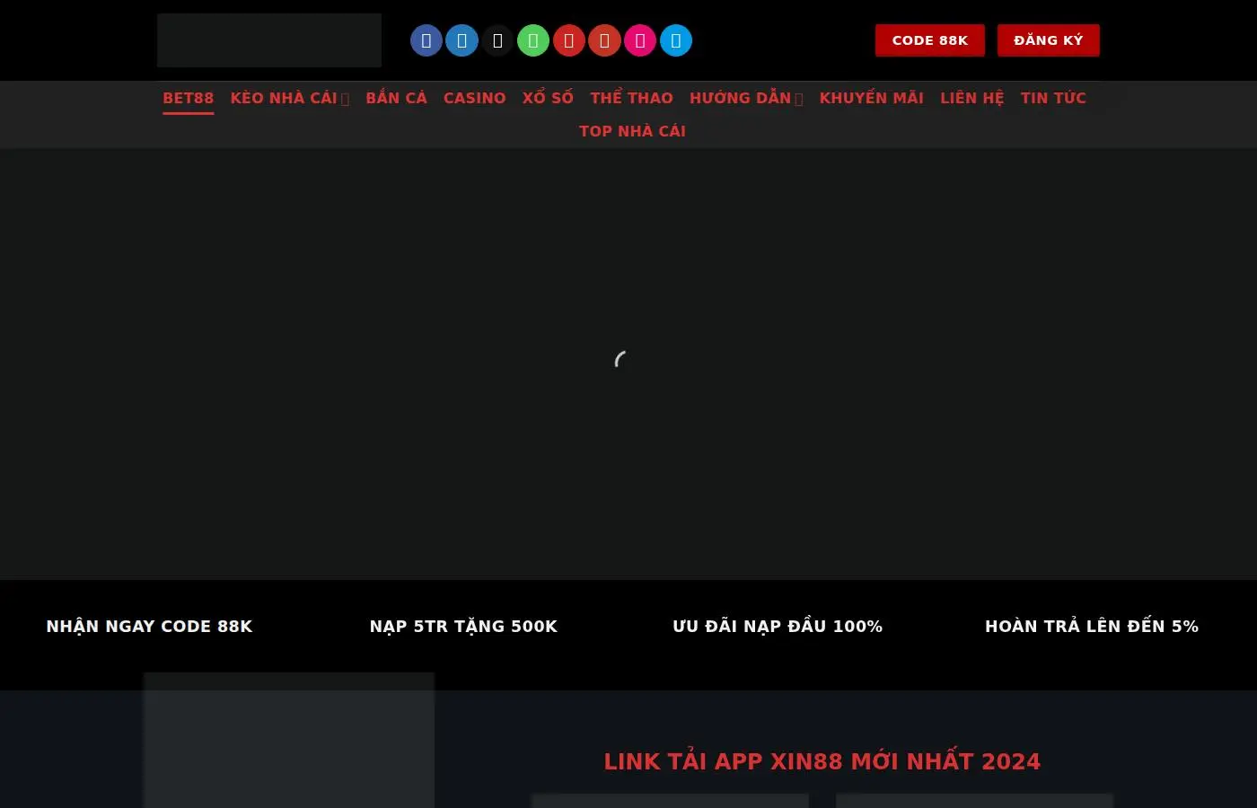Navigate to THỂ THAO
This screenshot has height=808, width=1257.
631,98
